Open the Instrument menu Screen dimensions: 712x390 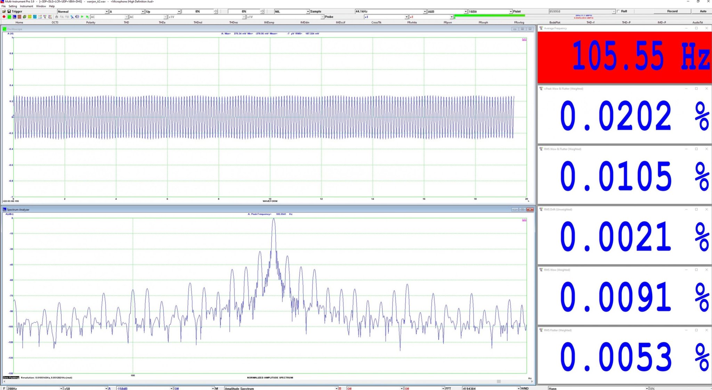(x=26, y=6)
